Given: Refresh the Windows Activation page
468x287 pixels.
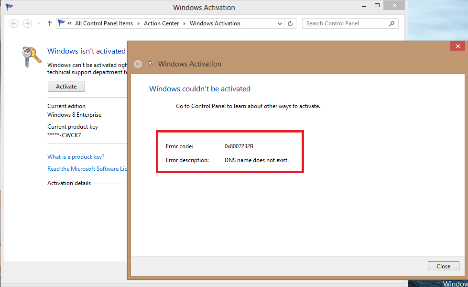Looking at the screenshot, I should pyautogui.click(x=290, y=23).
